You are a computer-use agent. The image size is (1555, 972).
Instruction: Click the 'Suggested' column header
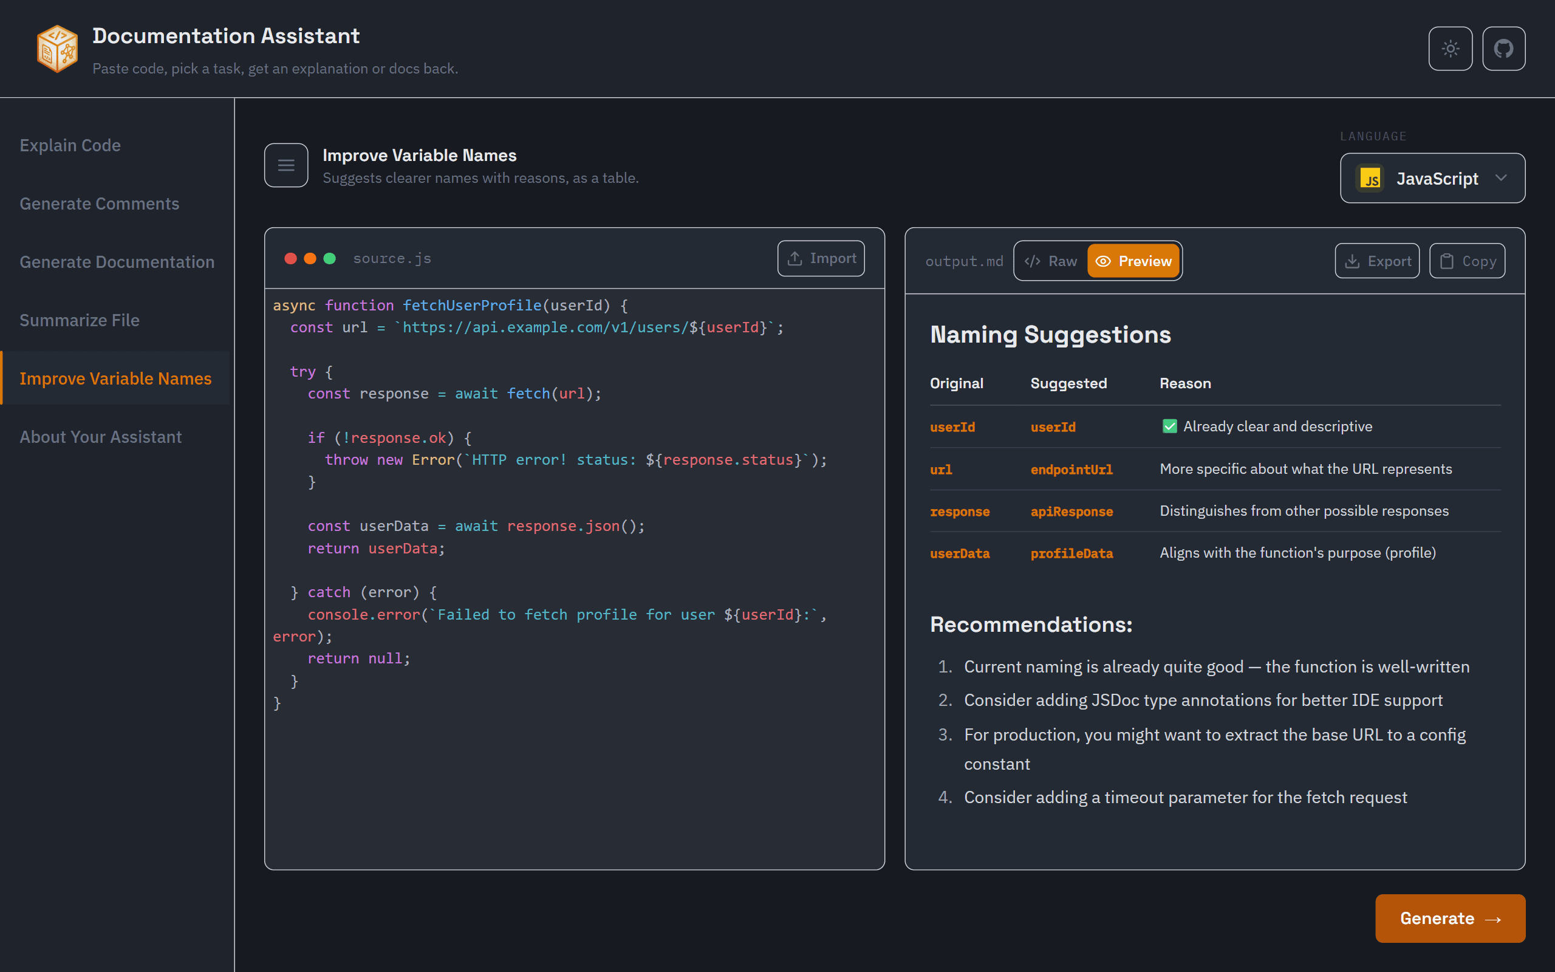click(1068, 383)
